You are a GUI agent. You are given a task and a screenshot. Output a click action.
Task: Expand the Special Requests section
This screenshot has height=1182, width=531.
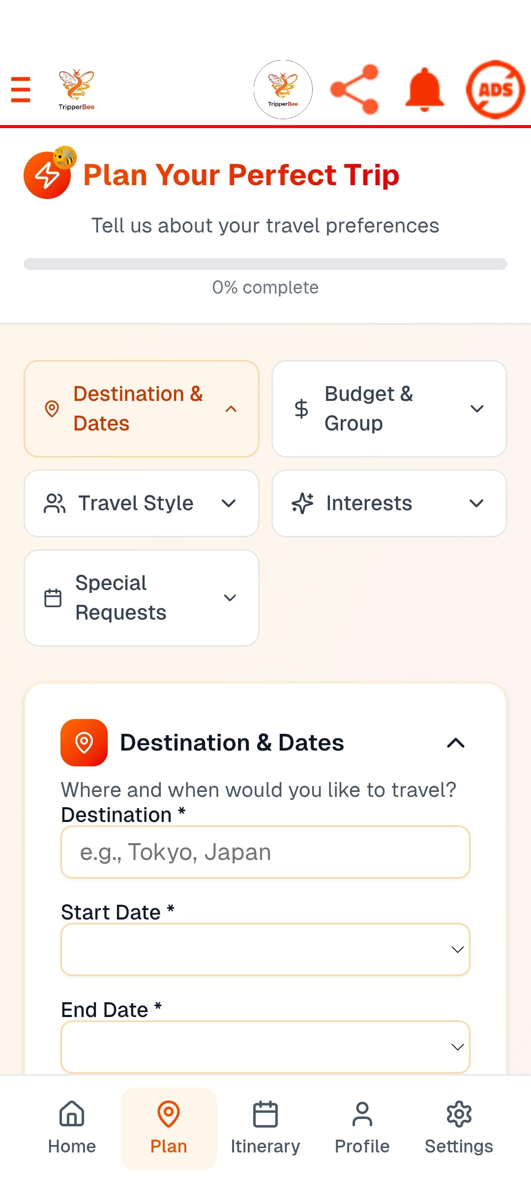tap(142, 598)
